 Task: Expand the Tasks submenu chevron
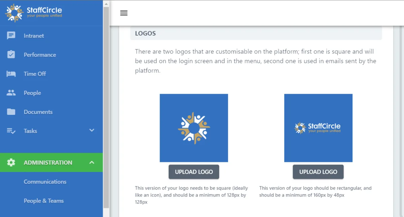tap(92, 130)
